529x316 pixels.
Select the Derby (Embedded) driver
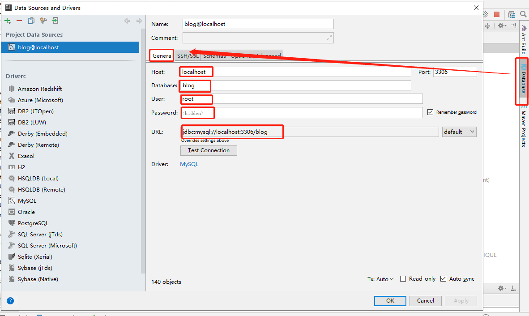click(x=43, y=133)
